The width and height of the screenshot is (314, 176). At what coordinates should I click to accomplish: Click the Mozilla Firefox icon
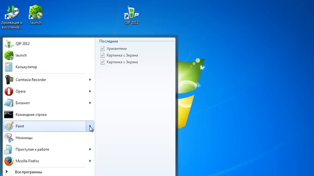[9, 161]
